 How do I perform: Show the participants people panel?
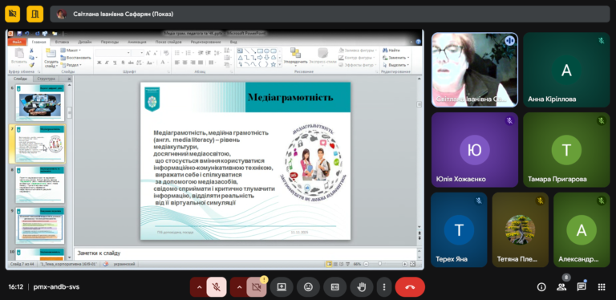pos(561,287)
